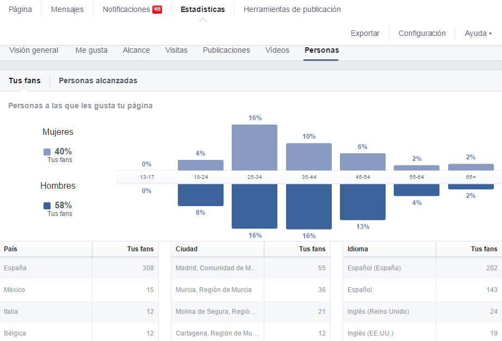This screenshot has width=502, height=341.
Task: Open the Notificaciones tab with red badge
Action: (x=132, y=9)
